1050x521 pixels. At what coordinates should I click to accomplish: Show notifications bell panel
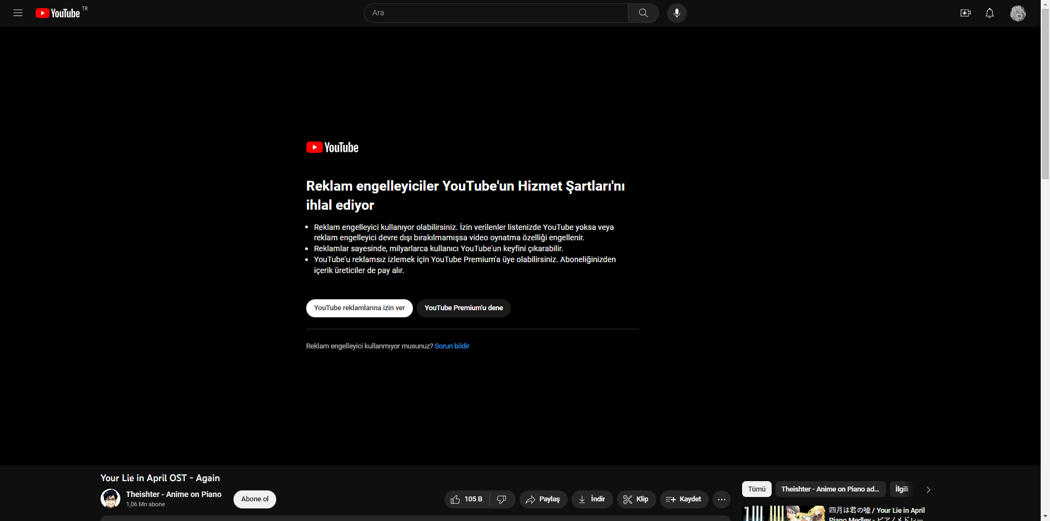[x=990, y=13]
